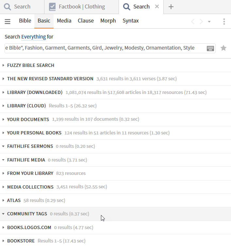Expand the Books.Logos.com section
The height and width of the screenshot is (248, 231).
[3, 227]
